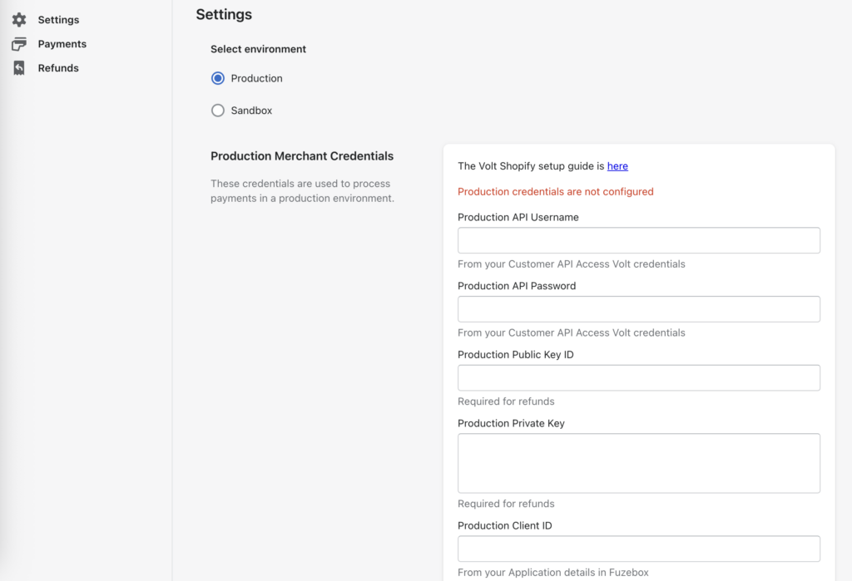Select the Production environment radio button
This screenshot has height=581, width=852.
point(217,78)
